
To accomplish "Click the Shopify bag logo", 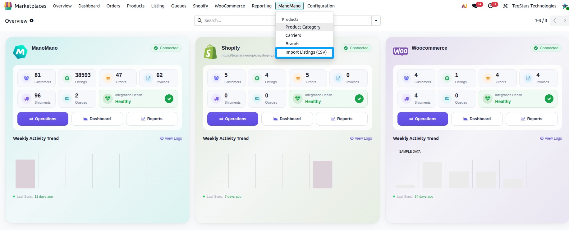I will 210,52.
